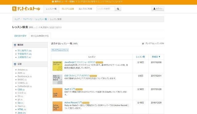Click the login user icon button
The height and width of the screenshot is (114, 197).
coord(158,9)
